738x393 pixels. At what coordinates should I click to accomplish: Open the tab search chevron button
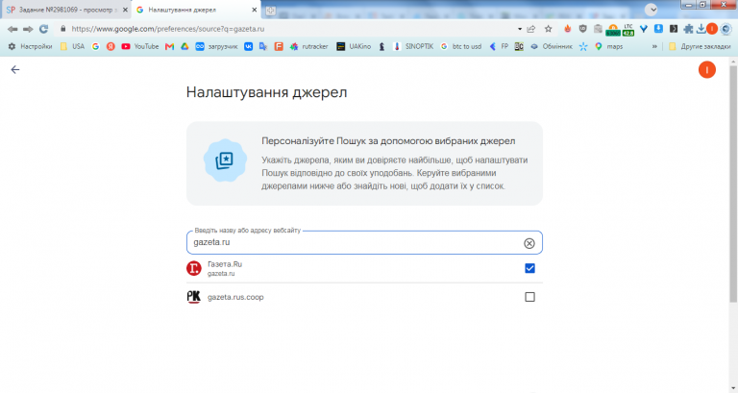click(652, 10)
